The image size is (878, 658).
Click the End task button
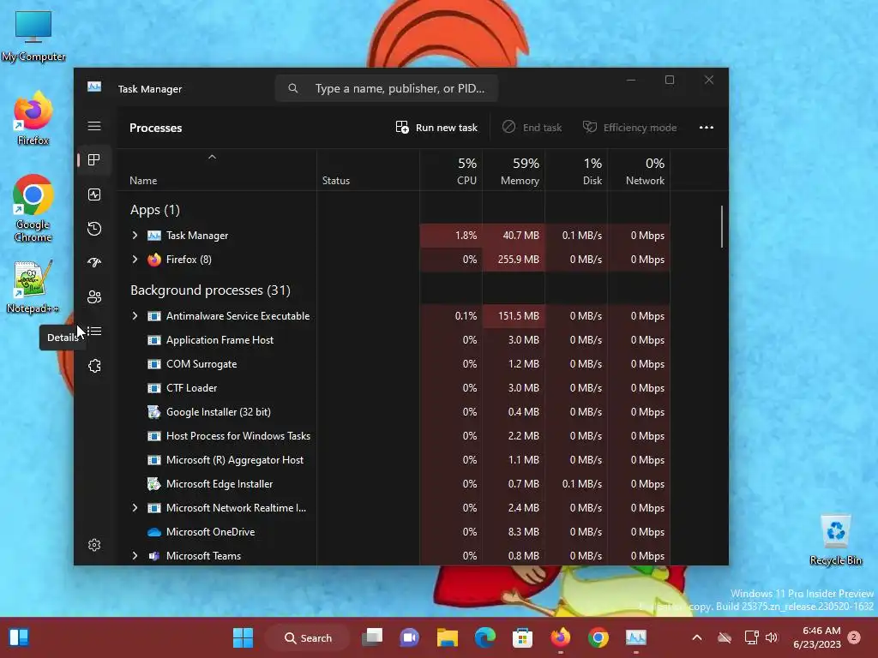tap(532, 128)
